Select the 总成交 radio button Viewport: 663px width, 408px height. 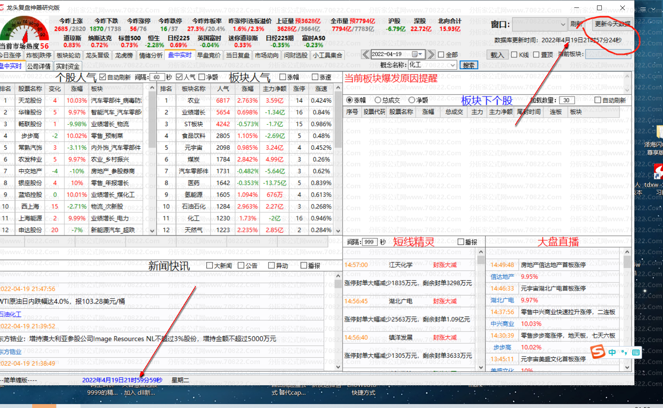378,100
